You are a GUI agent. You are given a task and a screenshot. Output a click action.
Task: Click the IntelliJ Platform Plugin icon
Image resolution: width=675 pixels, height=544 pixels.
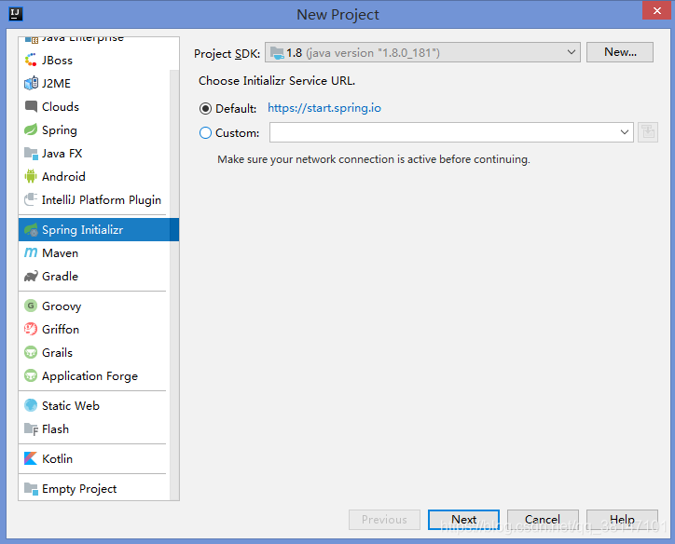point(31,199)
